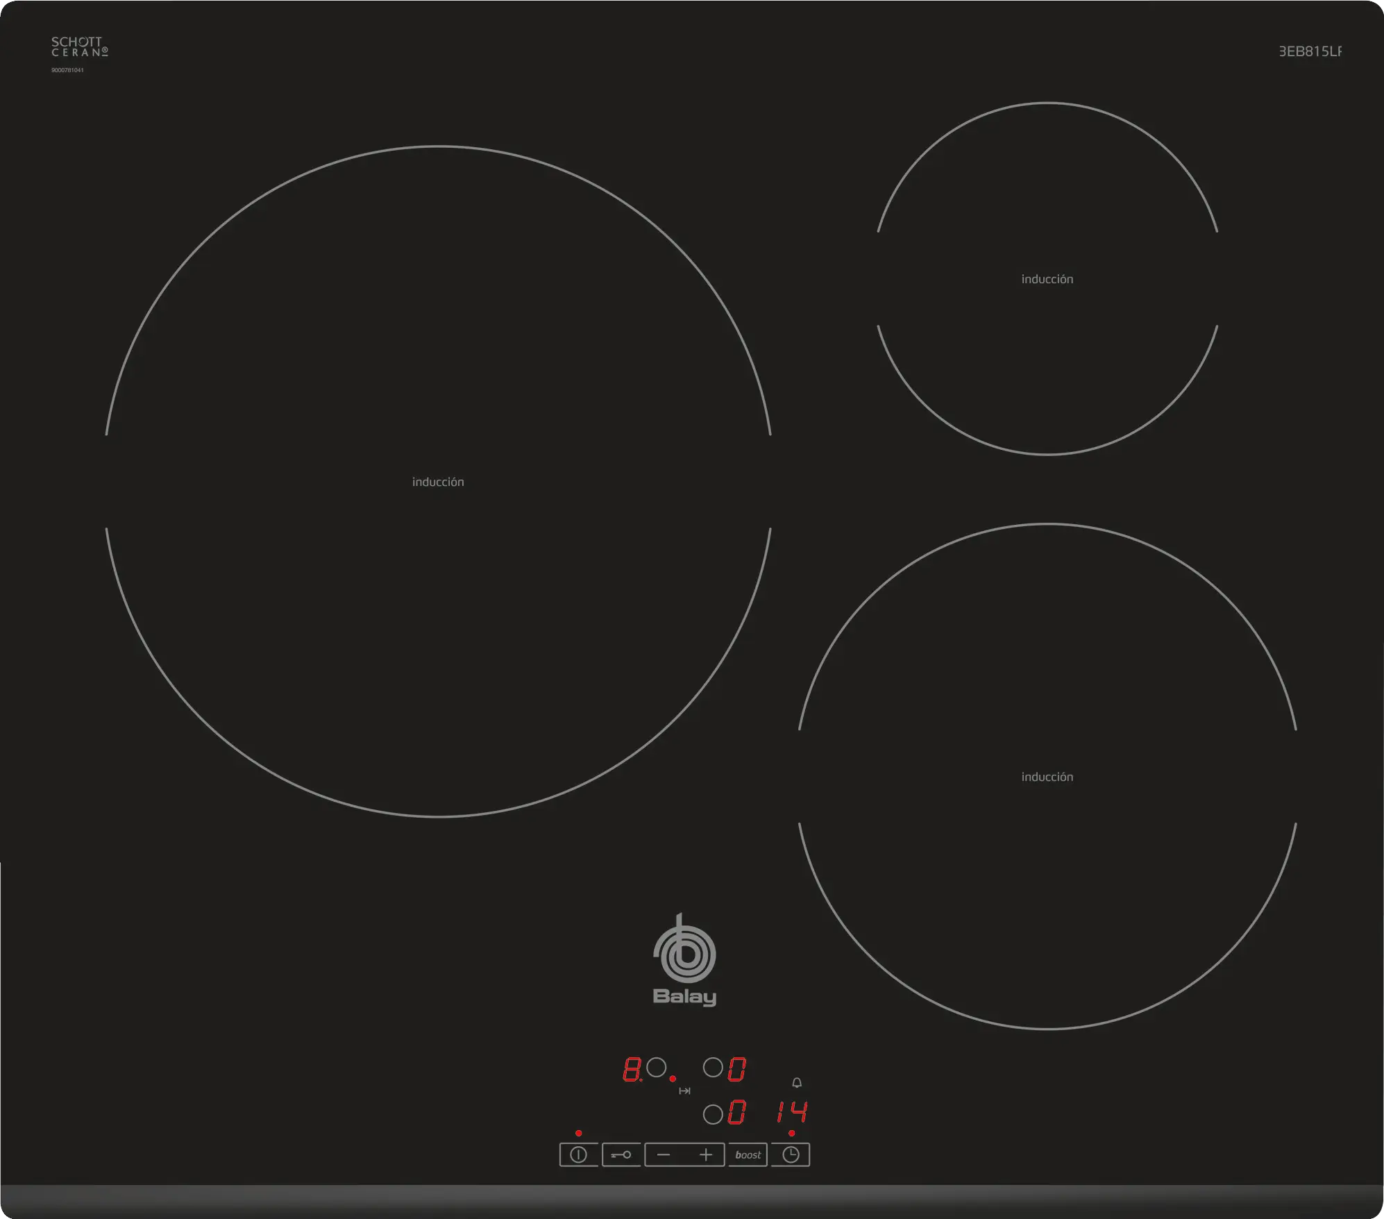
Task: Select the upper right zone selector circle
Action: coord(713,1067)
